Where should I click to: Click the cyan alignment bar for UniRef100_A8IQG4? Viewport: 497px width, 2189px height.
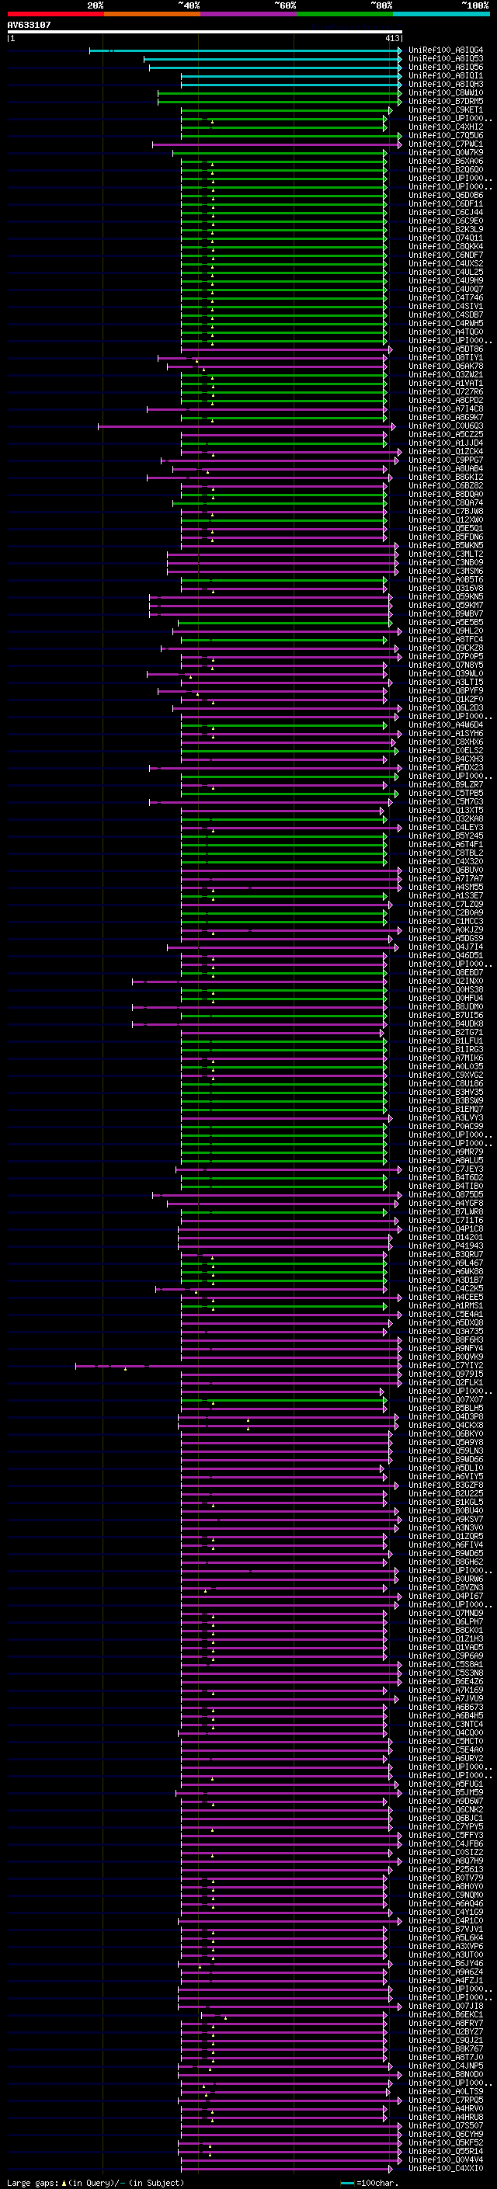point(245,51)
